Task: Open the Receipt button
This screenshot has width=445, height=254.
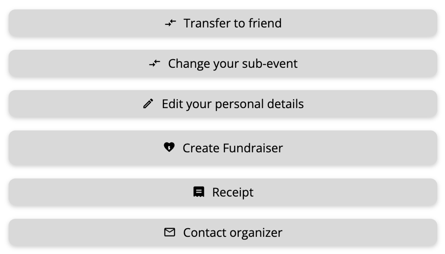Action: click(x=222, y=192)
